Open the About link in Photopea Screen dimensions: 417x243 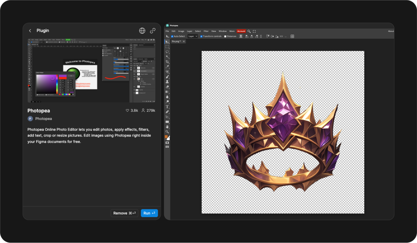pyautogui.click(x=391, y=31)
